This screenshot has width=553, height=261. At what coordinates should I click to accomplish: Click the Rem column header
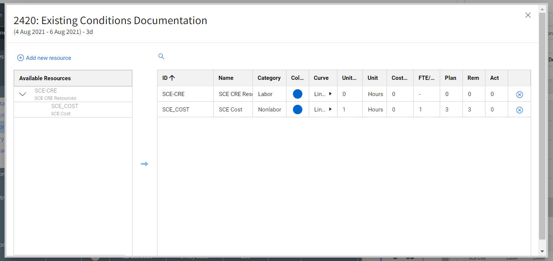(473, 78)
